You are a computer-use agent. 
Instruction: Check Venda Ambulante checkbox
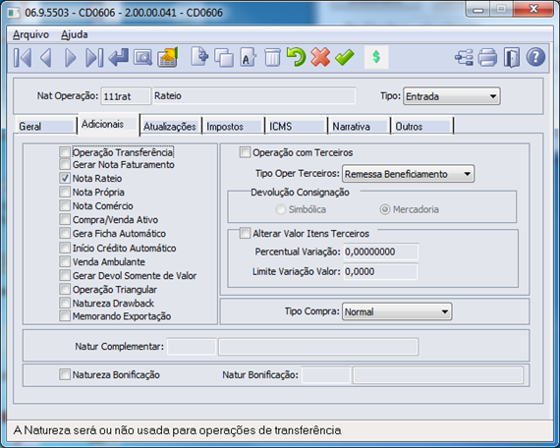pos(65,261)
